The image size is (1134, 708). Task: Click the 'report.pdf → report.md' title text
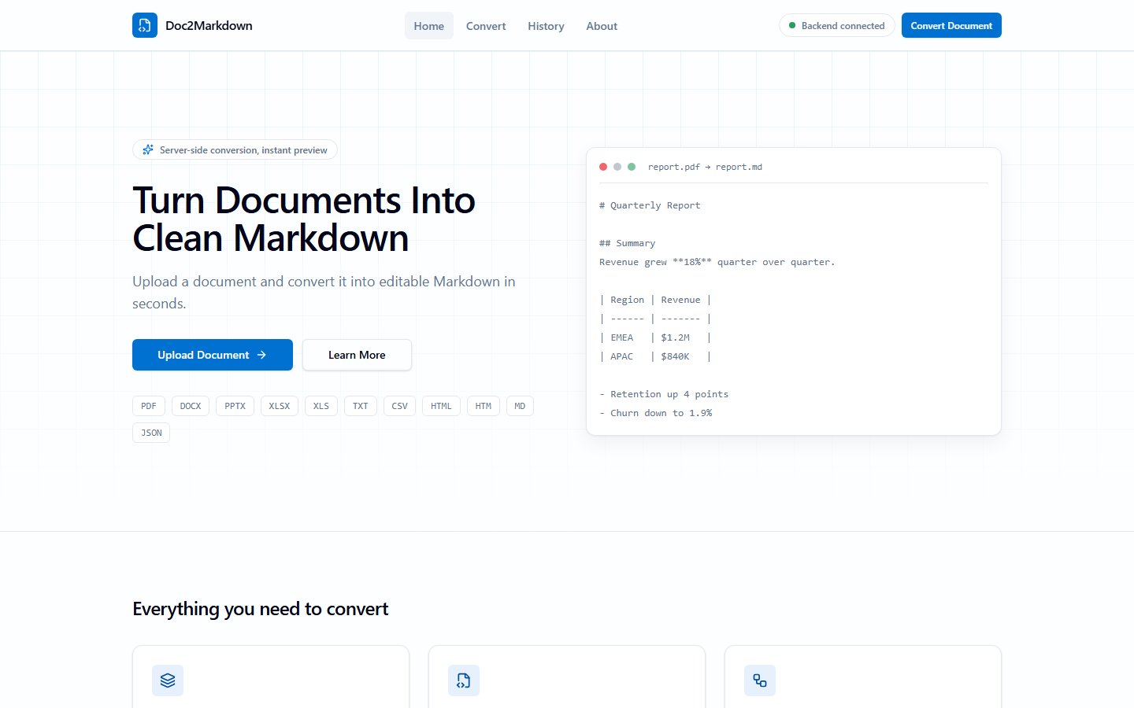click(705, 167)
